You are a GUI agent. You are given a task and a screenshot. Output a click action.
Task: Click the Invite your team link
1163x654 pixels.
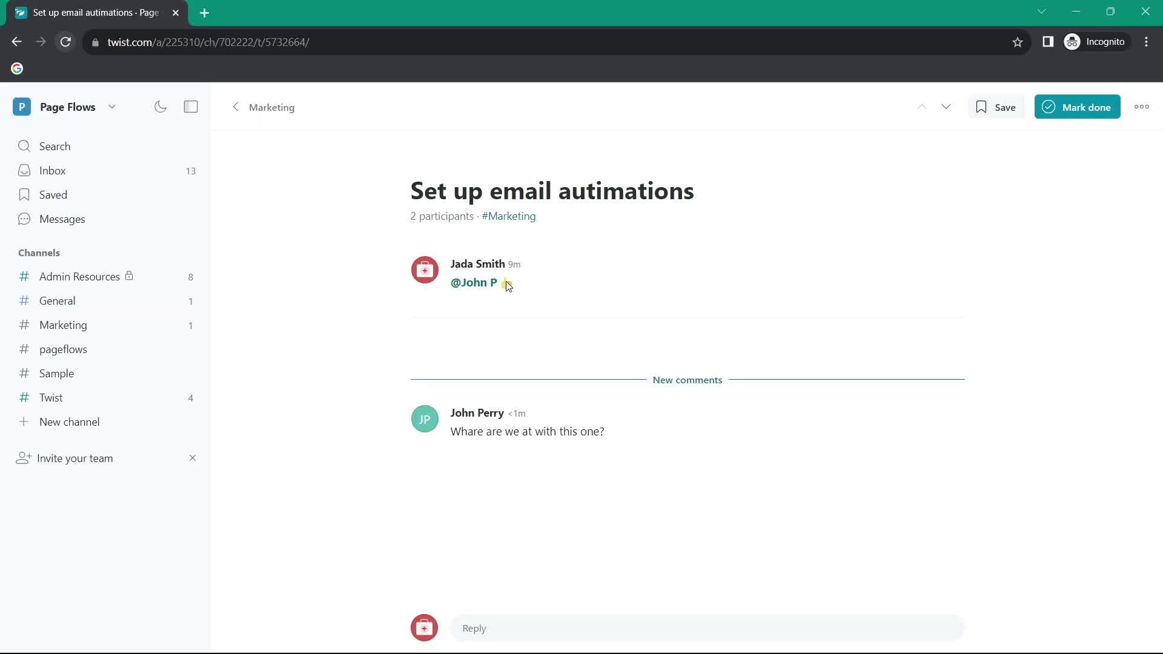click(x=75, y=458)
